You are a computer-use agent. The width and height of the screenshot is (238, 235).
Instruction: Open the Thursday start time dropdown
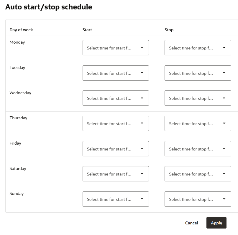click(116, 123)
